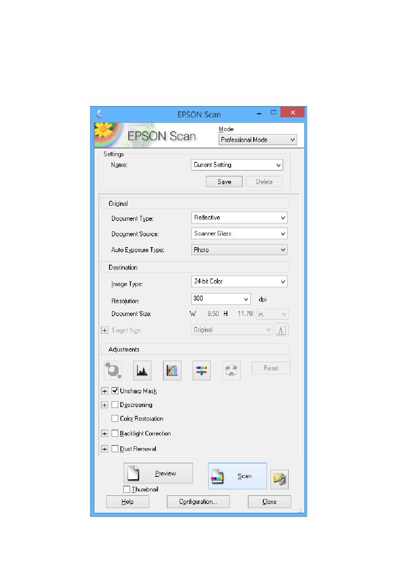The image size is (397, 572).
Task: Open File Save Settings folder icon
Action: coord(280,479)
